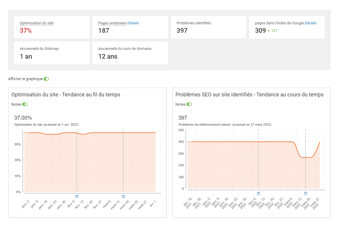Click the 397 value in Problèmes identifiés card
Image resolution: width=339 pixels, height=231 pixels.
click(x=182, y=31)
